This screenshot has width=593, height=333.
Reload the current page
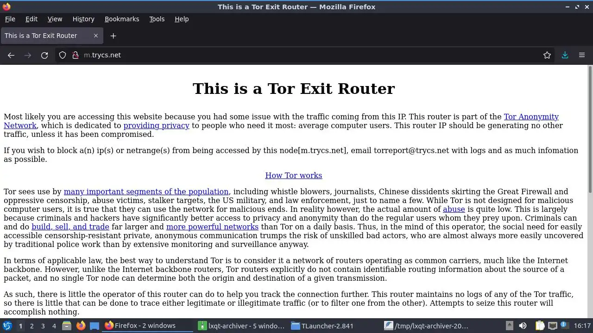[x=44, y=55]
